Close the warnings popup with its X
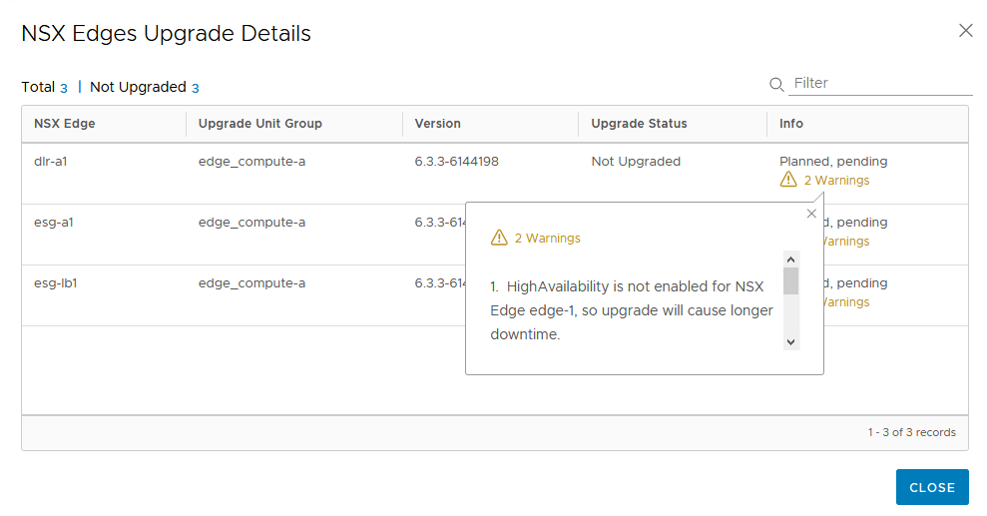Screen dimensions: 987x516 [811, 214]
